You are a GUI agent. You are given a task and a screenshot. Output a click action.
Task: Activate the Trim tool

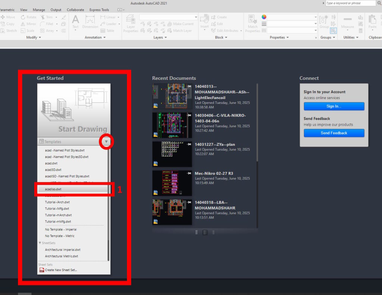pyautogui.click(x=47, y=17)
